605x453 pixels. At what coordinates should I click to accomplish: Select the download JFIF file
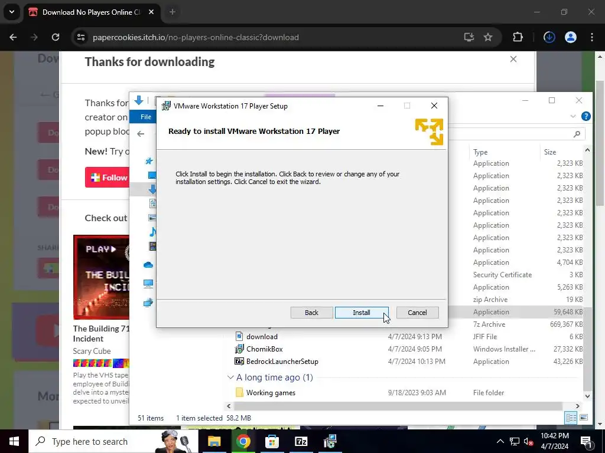click(x=262, y=337)
